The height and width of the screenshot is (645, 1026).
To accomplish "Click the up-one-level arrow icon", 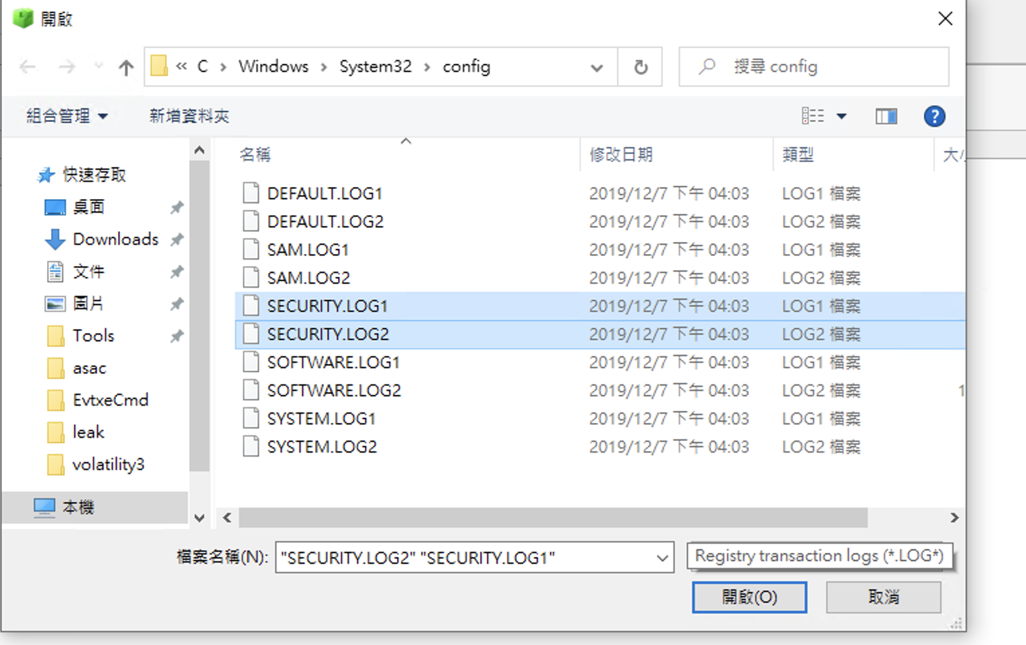I will tap(125, 67).
